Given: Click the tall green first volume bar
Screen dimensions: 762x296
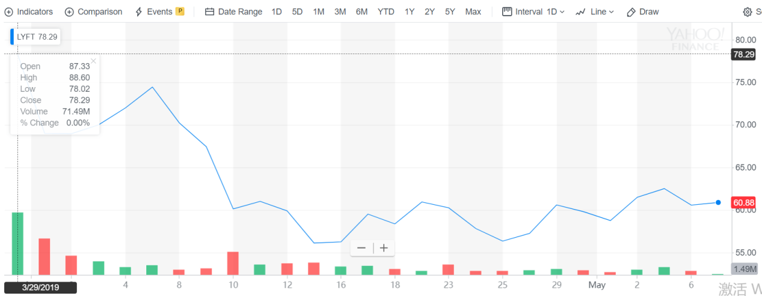Looking at the screenshot, I should 17,244.
